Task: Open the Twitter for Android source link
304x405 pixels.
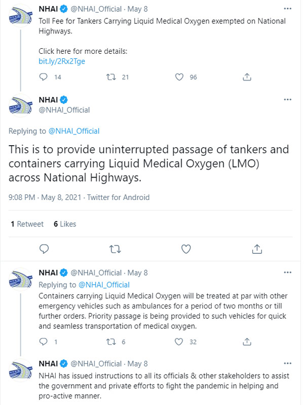Action: click(x=118, y=197)
